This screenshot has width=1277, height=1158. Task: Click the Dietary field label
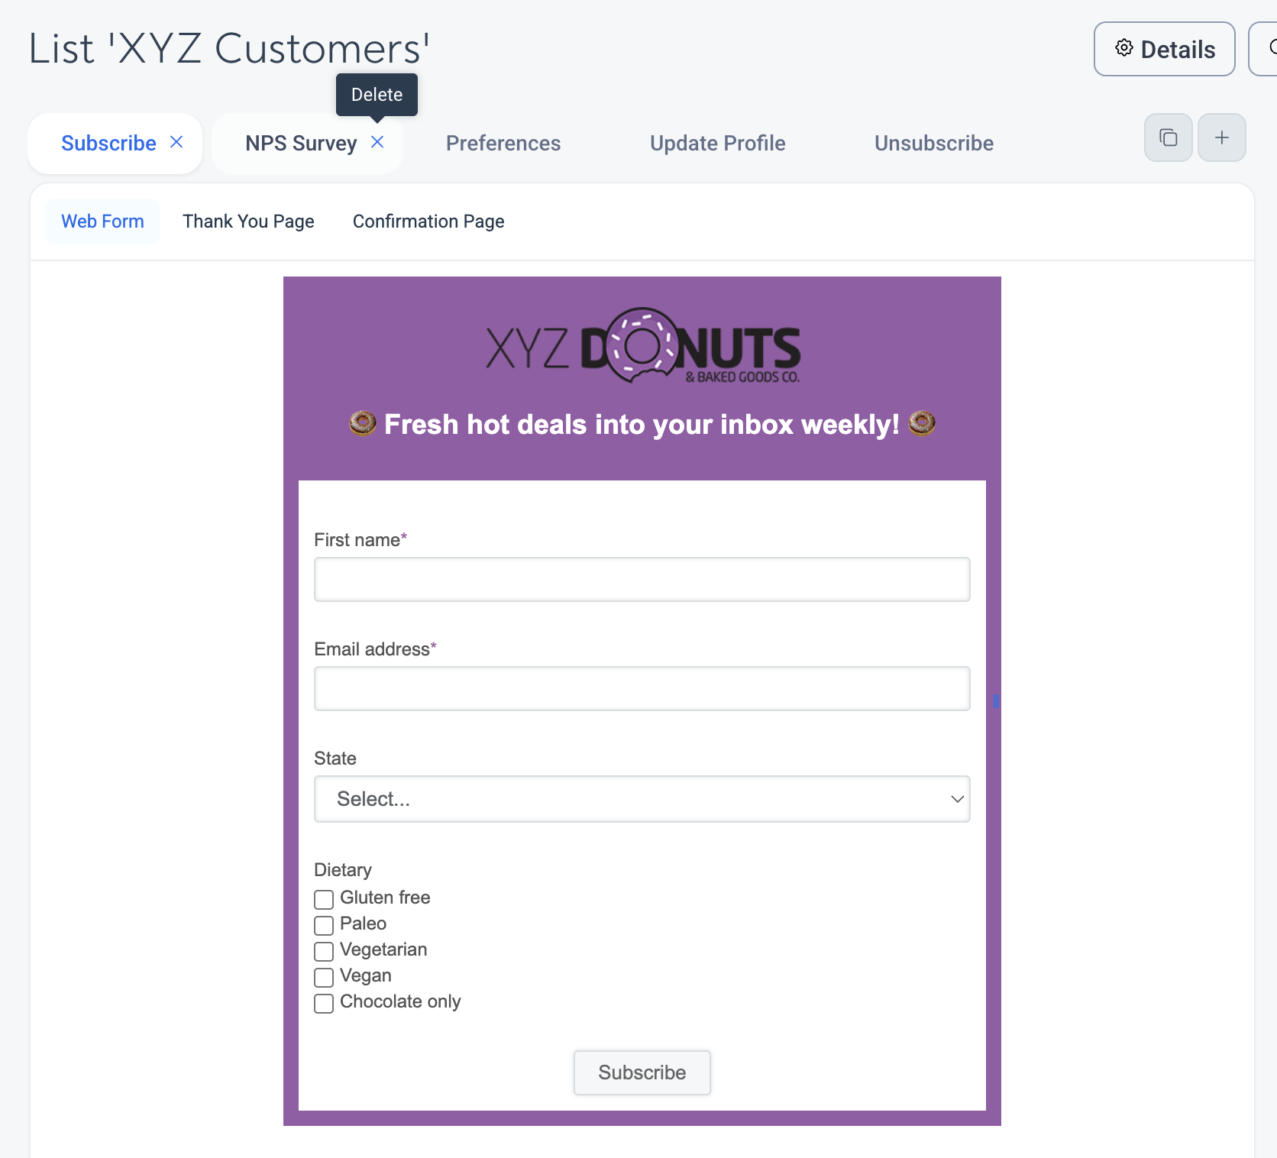(x=343, y=870)
